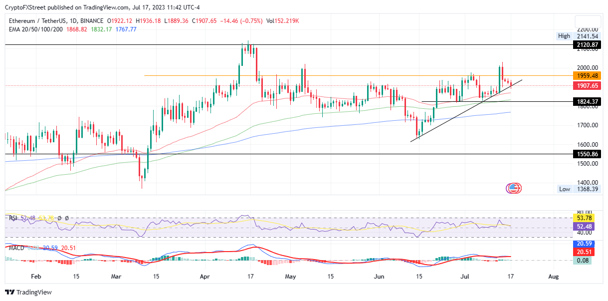The width and height of the screenshot is (608, 301).
Task: Select the RSI indicator label
Action: (x=13, y=218)
